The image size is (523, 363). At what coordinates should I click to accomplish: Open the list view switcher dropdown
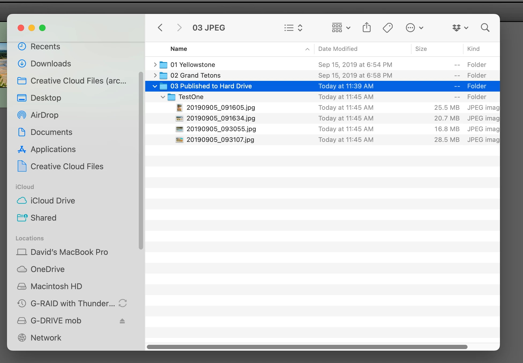(x=293, y=28)
